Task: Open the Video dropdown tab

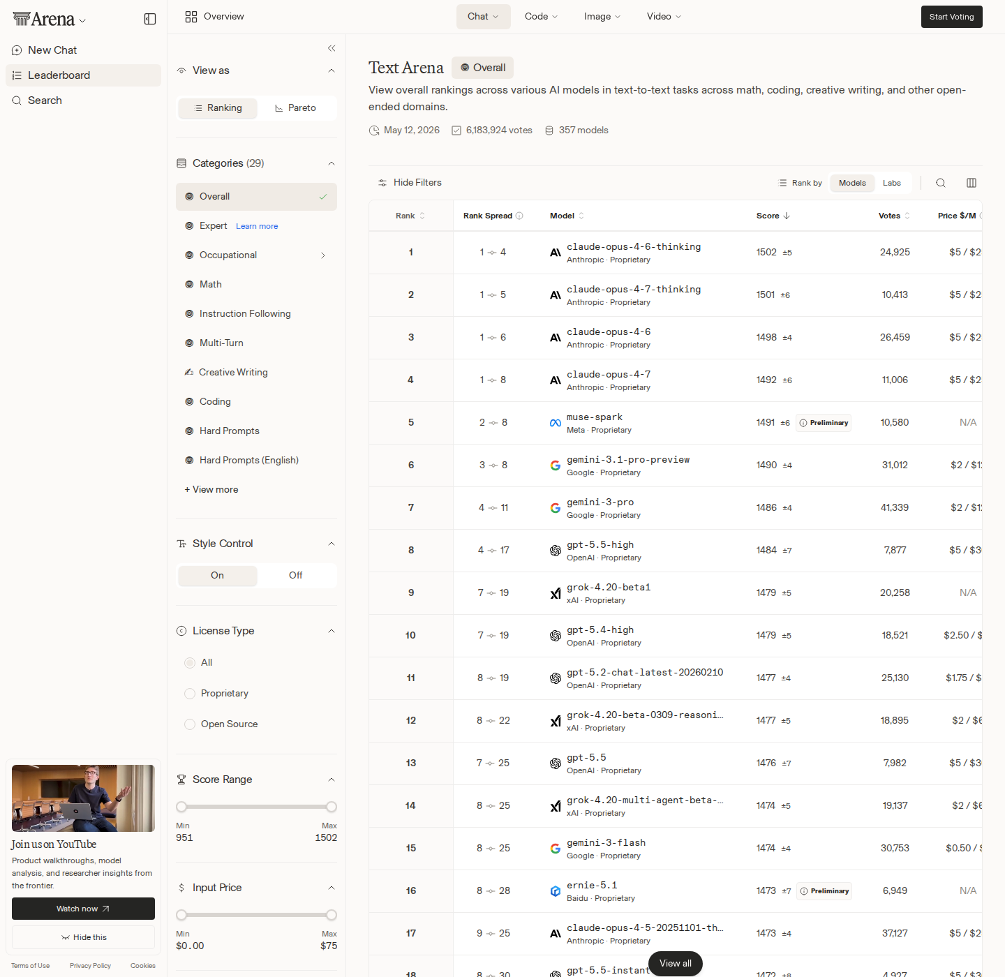Action: click(x=664, y=17)
